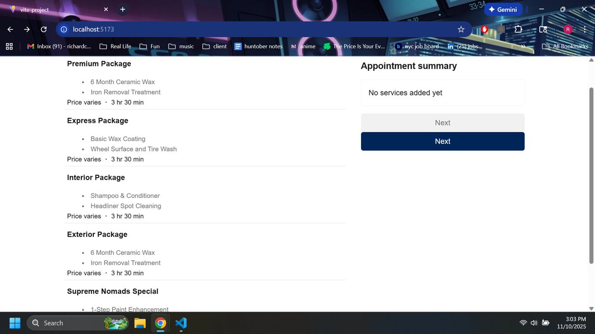The width and height of the screenshot is (595, 334).
Task: Click the dark blue Next button
Action: [443, 141]
